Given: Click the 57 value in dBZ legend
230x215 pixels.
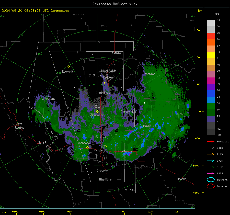Looking at the screenshot, I should 218,46.
